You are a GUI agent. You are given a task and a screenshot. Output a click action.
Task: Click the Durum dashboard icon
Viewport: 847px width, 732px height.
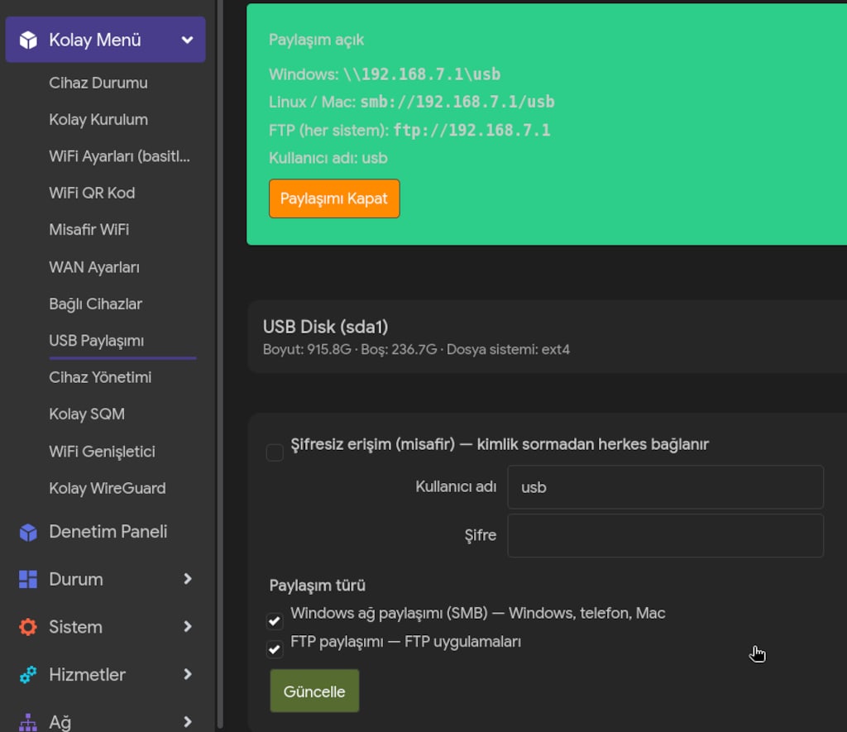[x=28, y=579]
